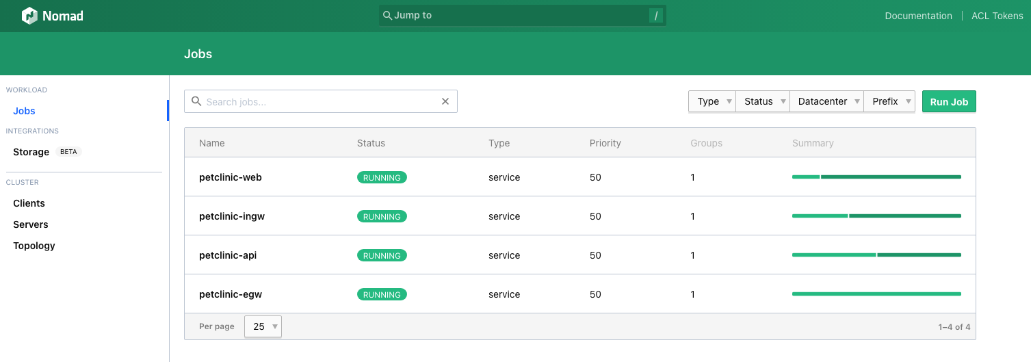1031x362 pixels.
Task: Open the Documentation link
Action: [918, 16]
